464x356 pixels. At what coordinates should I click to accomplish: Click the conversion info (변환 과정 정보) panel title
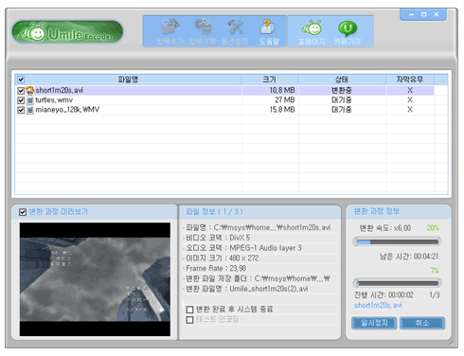[x=376, y=211]
